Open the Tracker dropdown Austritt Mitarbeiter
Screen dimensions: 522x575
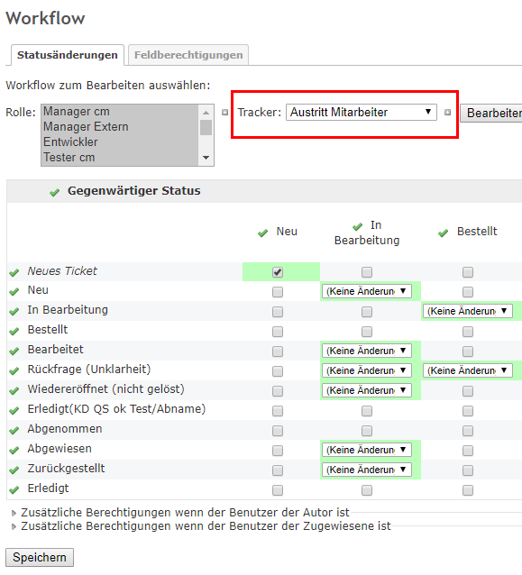click(361, 113)
